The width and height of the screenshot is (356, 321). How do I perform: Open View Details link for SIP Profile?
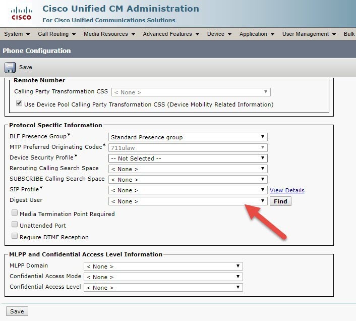(x=287, y=190)
